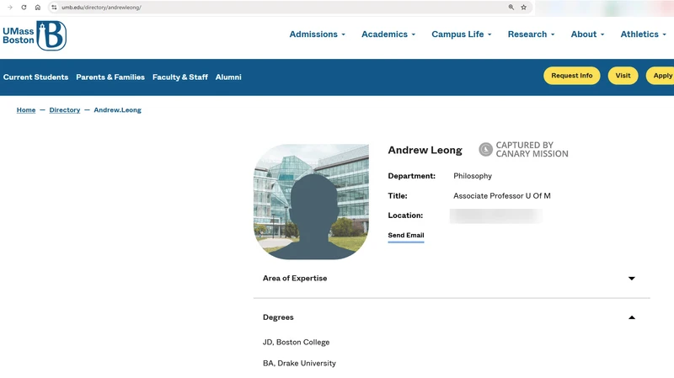This screenshot has width=674, height=378.
Task: Click the profile placeholder photo
Action: point(311,202)
